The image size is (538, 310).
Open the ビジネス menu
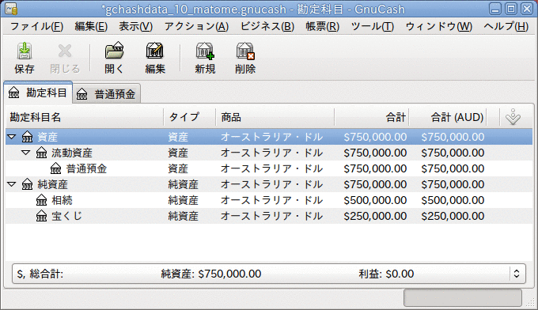click(267, 27)
